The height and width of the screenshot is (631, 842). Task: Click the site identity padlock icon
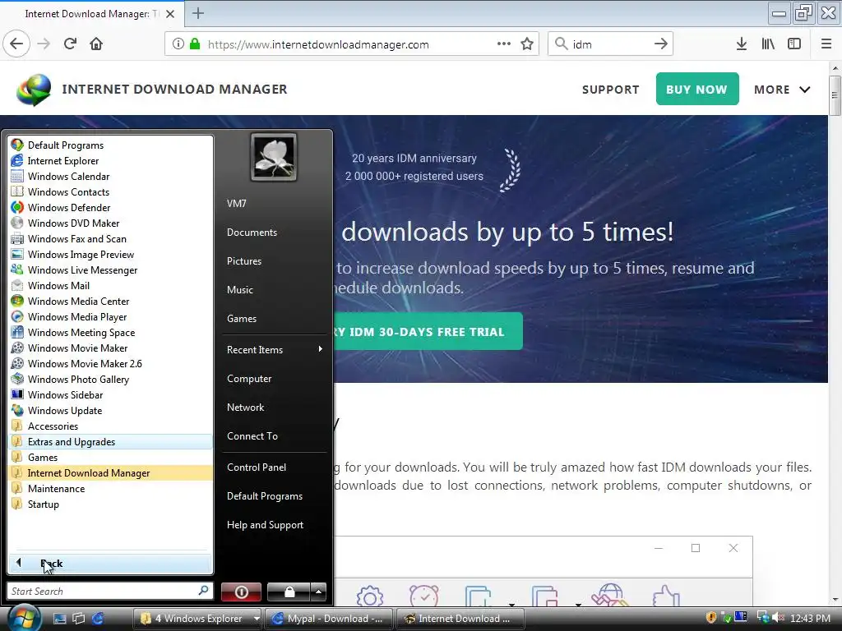pyautogui.click(x=194, y=44)
